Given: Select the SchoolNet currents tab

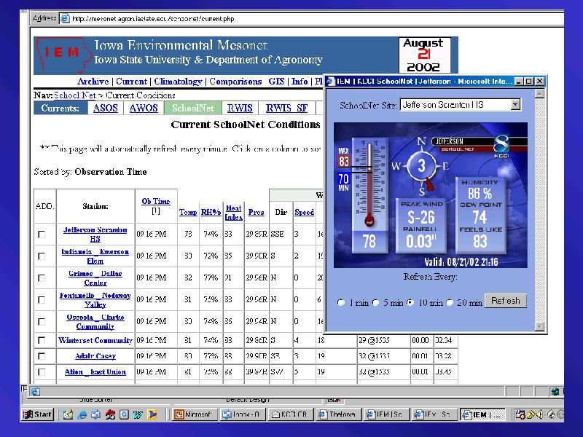Looking at the screenshot, I should coord(193,108).
